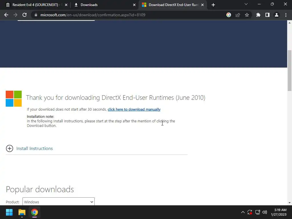
Task: Click the scrollbar down arrow
Action: pyautogui.click(x=290, y=203)
